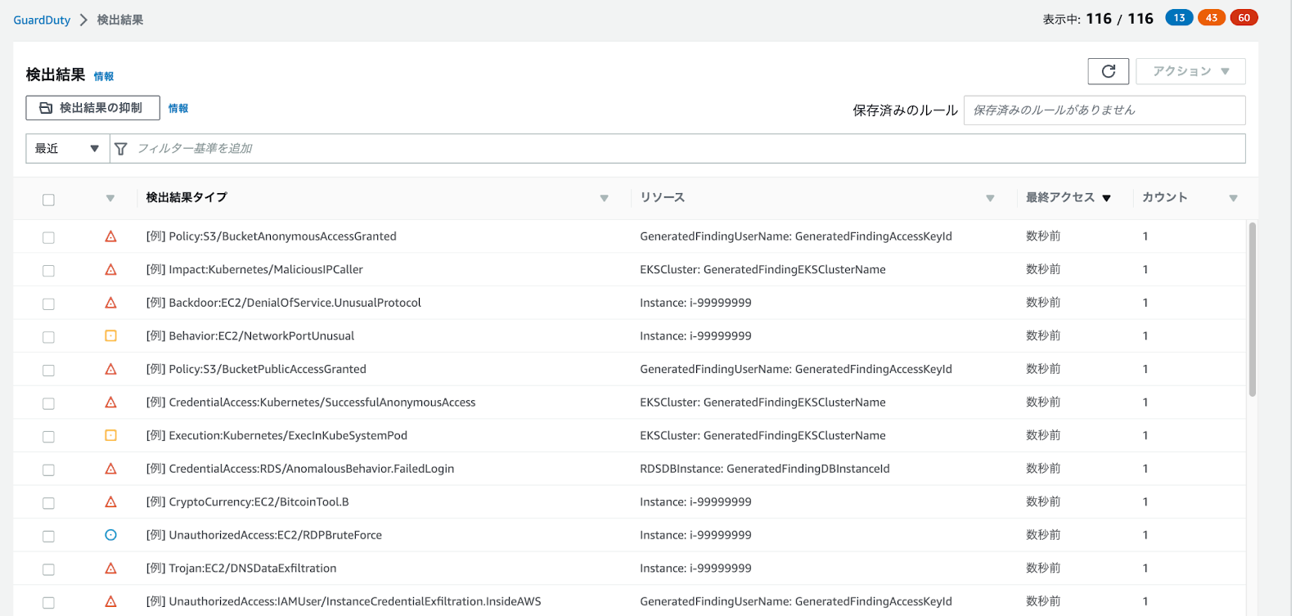
Task: Open the 最近 time range dropdown
Action: tap(67, 149)
